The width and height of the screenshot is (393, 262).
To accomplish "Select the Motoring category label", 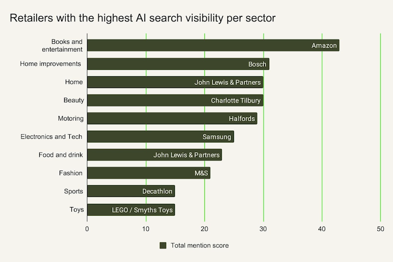I will coord(71,119).
